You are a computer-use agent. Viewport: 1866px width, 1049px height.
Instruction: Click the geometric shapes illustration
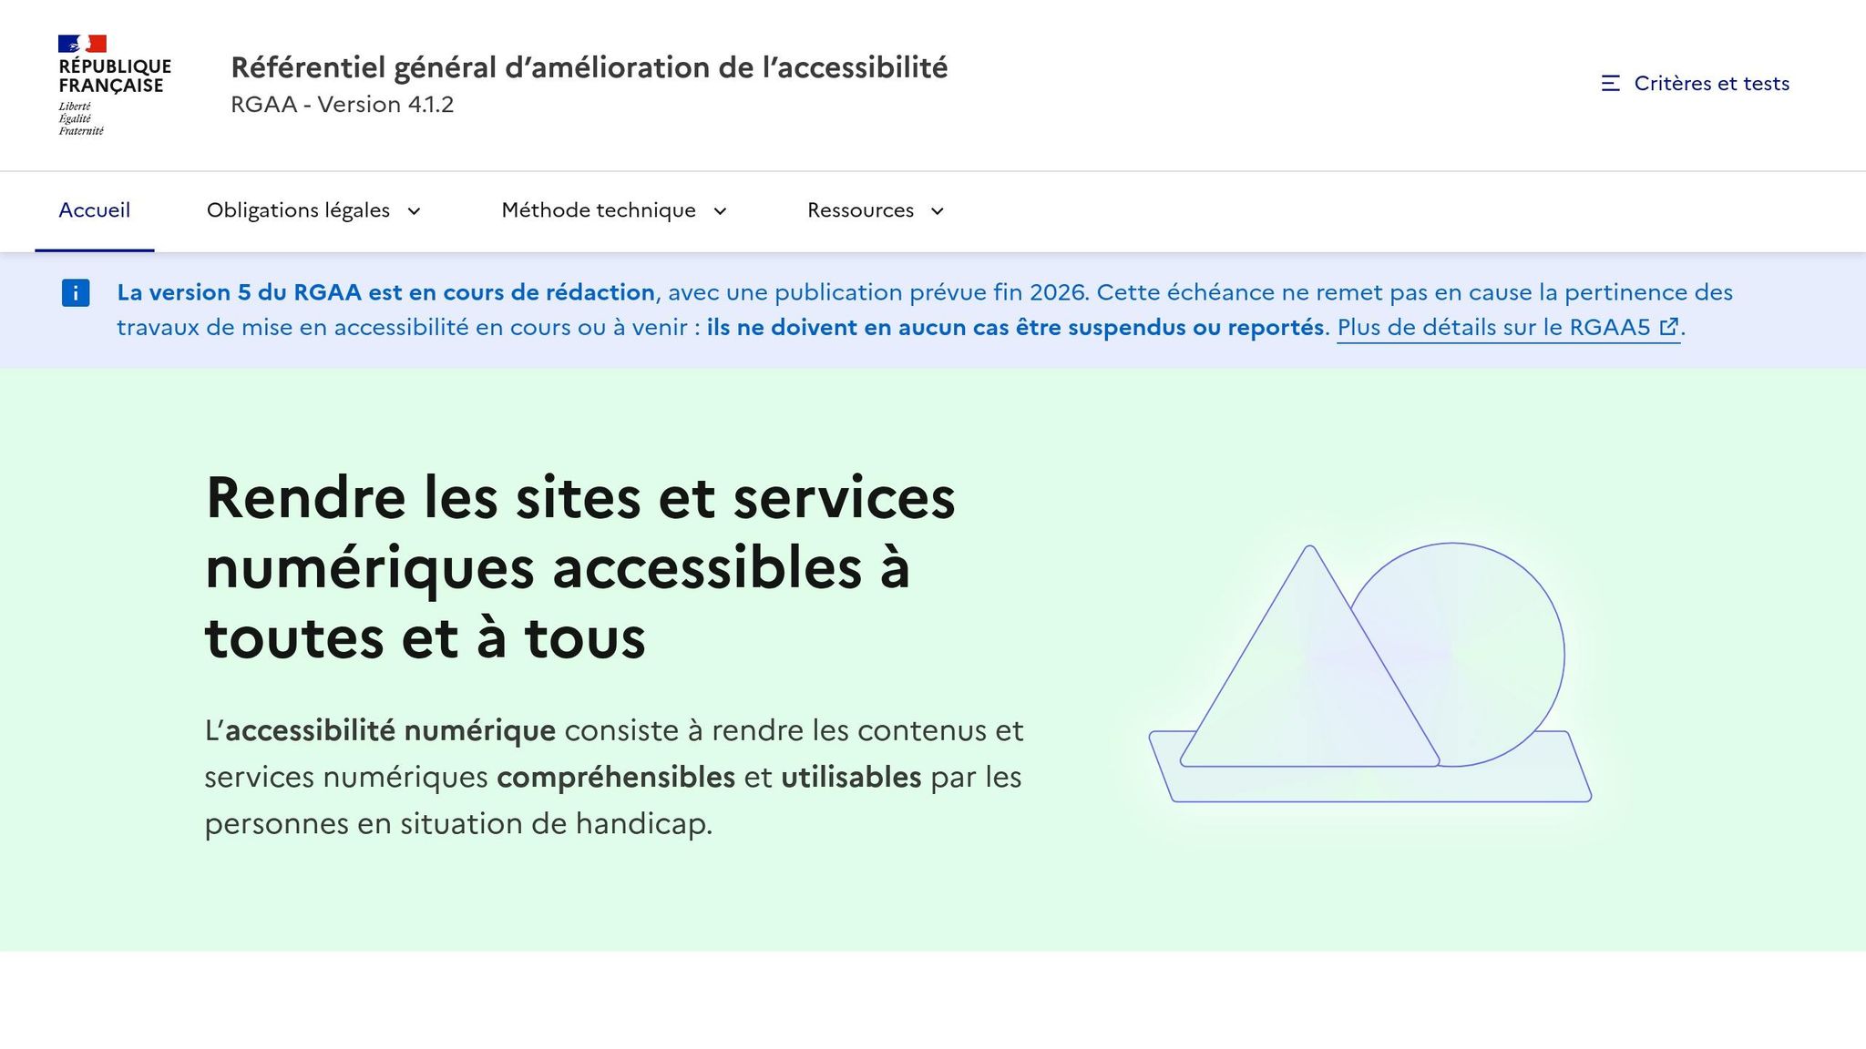pos(1369,672)
